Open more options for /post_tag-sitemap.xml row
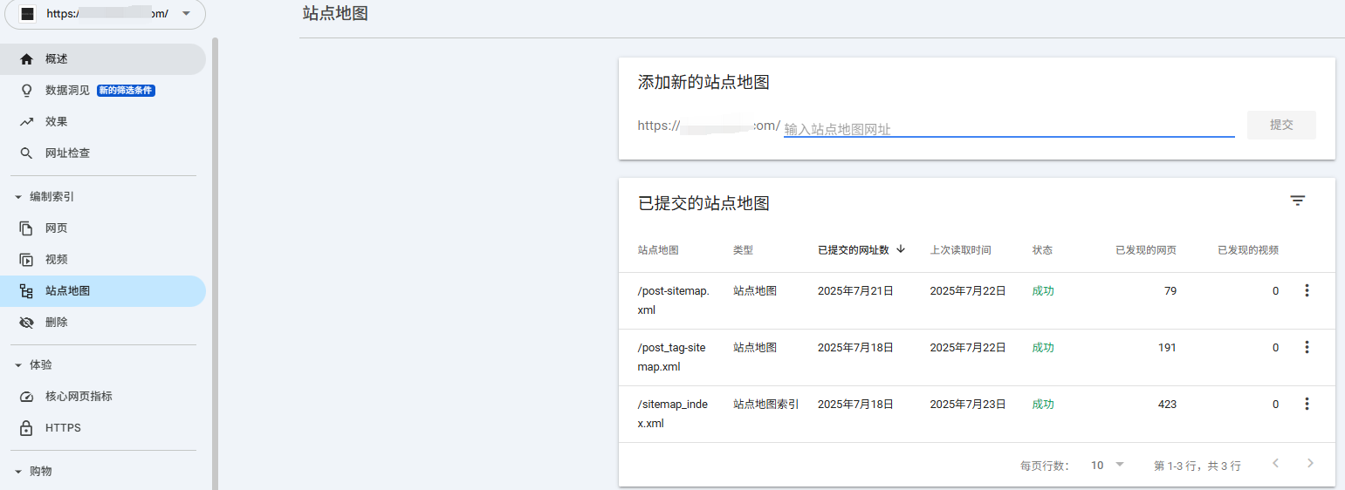 click(1307, 347)
